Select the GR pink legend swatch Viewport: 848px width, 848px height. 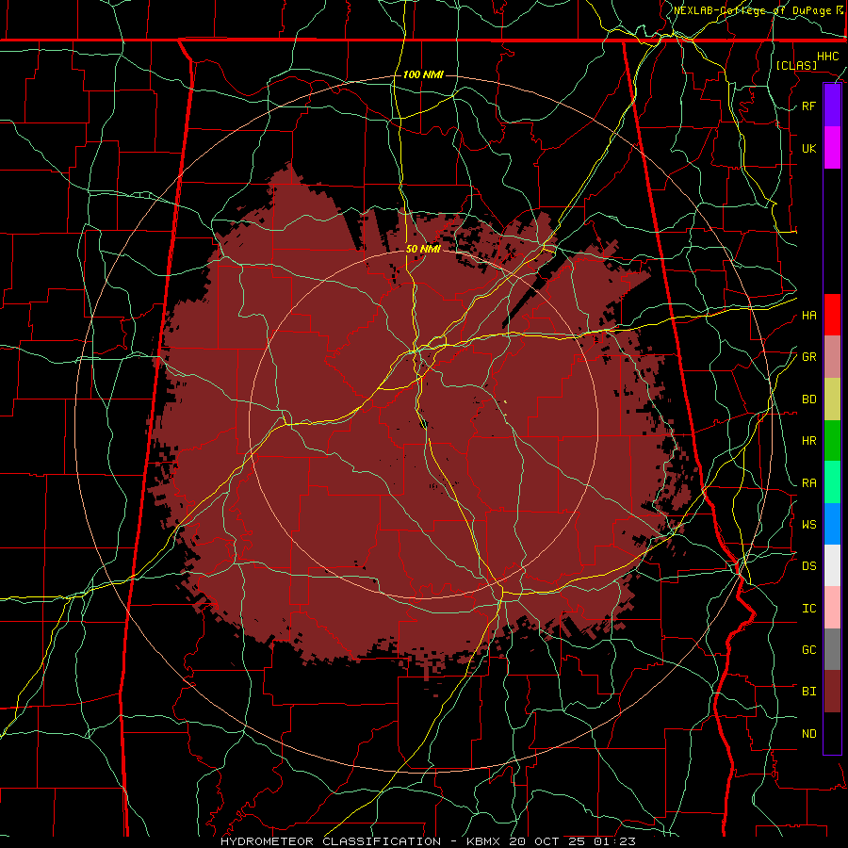(x=832, y=357)
